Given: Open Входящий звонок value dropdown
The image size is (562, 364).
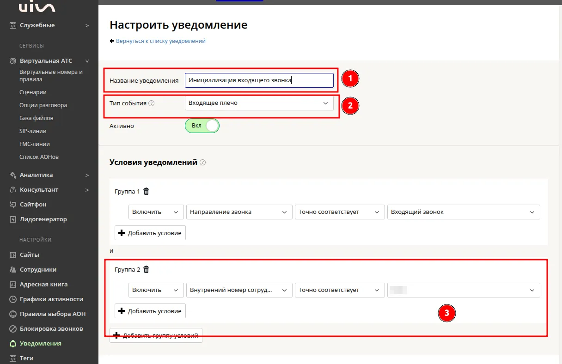Looking at the screenshot, I should 463,212.
